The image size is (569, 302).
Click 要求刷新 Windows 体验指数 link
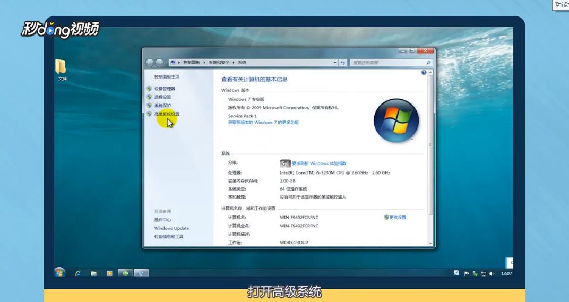tap(319, 163)
